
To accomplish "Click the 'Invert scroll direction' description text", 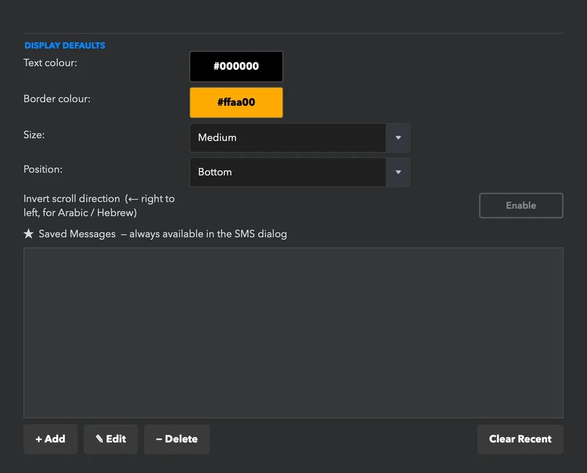I will [99, 206].
